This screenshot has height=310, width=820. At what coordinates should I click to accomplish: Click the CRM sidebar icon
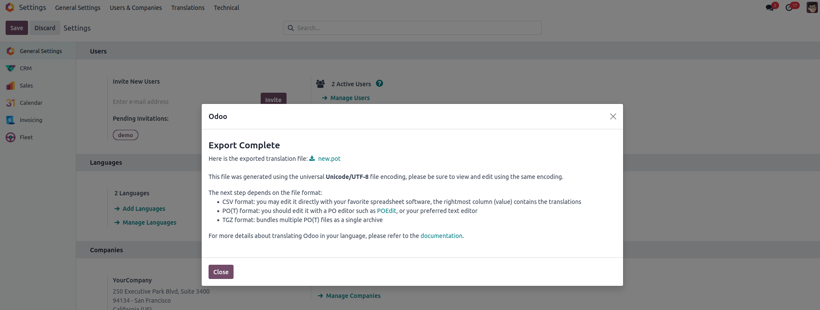[x=11, y=68]
